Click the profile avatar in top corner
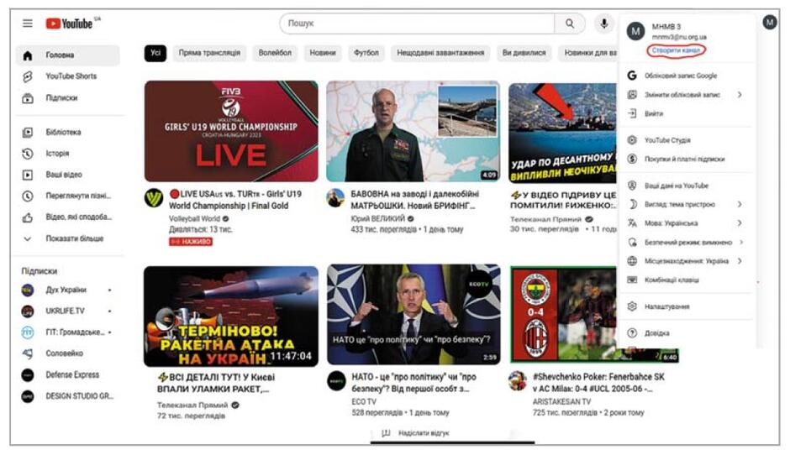 769,22
